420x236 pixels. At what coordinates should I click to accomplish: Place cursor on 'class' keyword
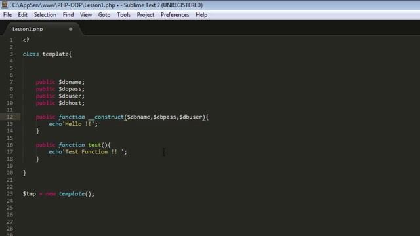[x=31, y=54]
